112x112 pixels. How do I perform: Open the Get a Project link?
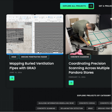[x=105, y=6]
